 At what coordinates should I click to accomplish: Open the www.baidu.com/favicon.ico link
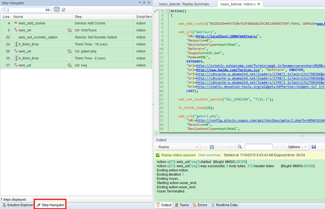coord(228,70)
